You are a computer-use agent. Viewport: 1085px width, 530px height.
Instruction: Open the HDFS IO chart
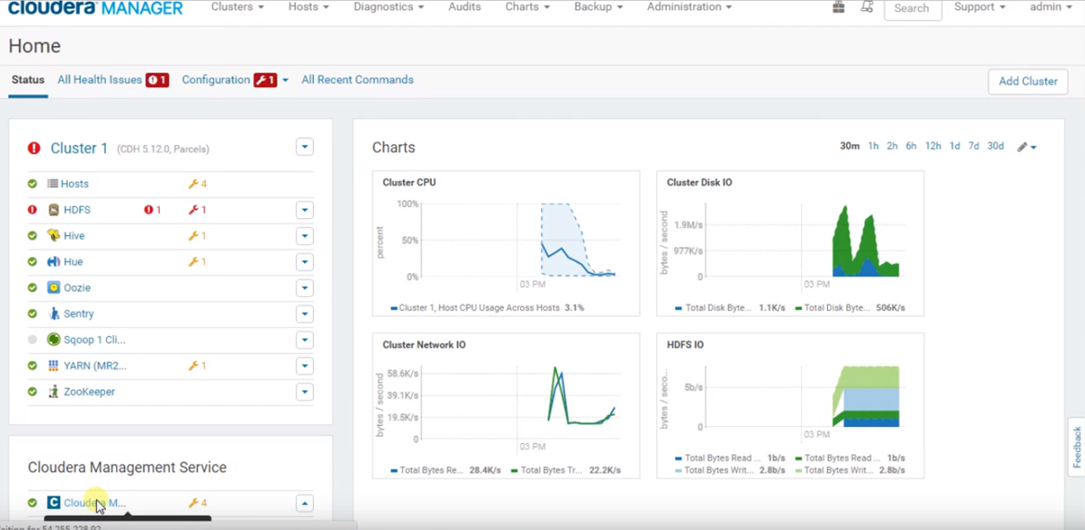(790, 405)
